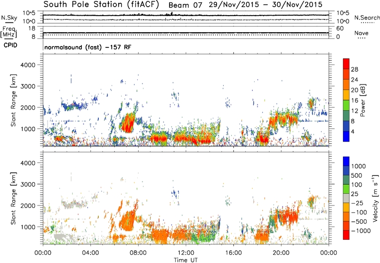The image size is (380, 263).
Task: Select the gray -25 to 25 Velocity segment
Action: pyautogui.click(x=346, y=198)
